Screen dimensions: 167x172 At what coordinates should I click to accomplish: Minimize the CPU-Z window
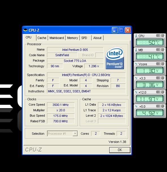point(115,30)
